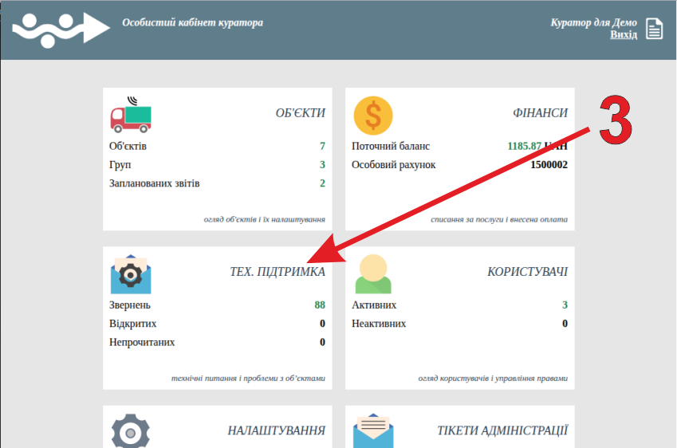This screenshot has width=677, height=448.
Task: Open the НАЛАШТУВАННЯ section heading
Action: tap(276, 430)
